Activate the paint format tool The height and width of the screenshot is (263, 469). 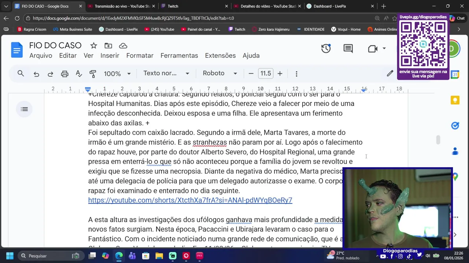point(93,74)
